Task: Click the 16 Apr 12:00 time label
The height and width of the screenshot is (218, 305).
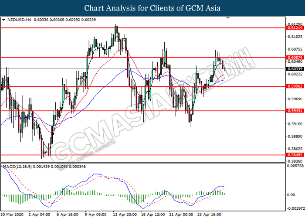Action: 152,215
